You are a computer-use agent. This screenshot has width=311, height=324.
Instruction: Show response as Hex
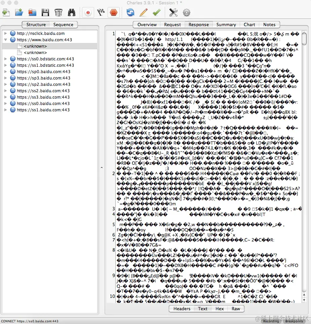(x=220, y=309)
